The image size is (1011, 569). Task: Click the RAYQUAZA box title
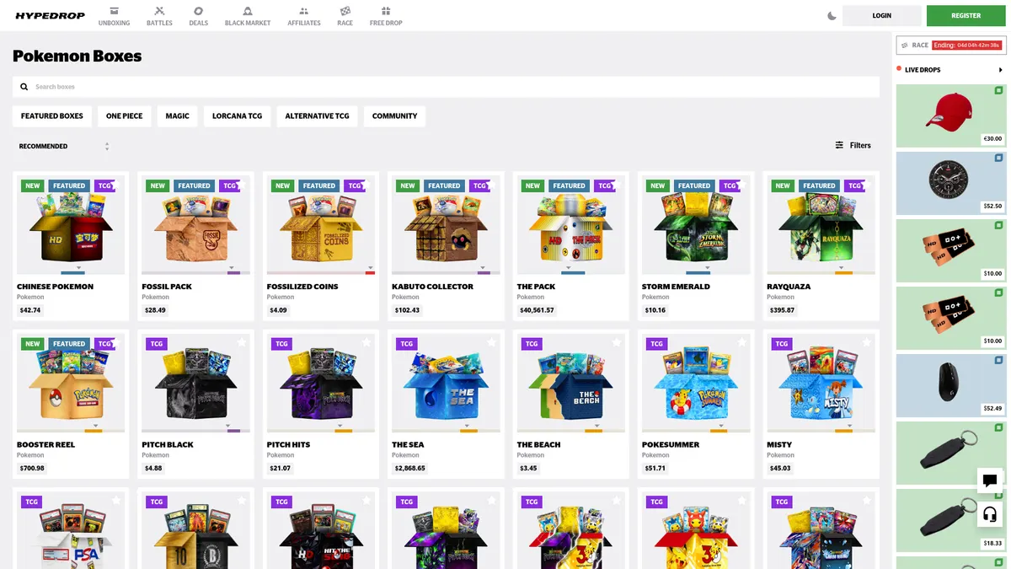click(x=789, y=287)
